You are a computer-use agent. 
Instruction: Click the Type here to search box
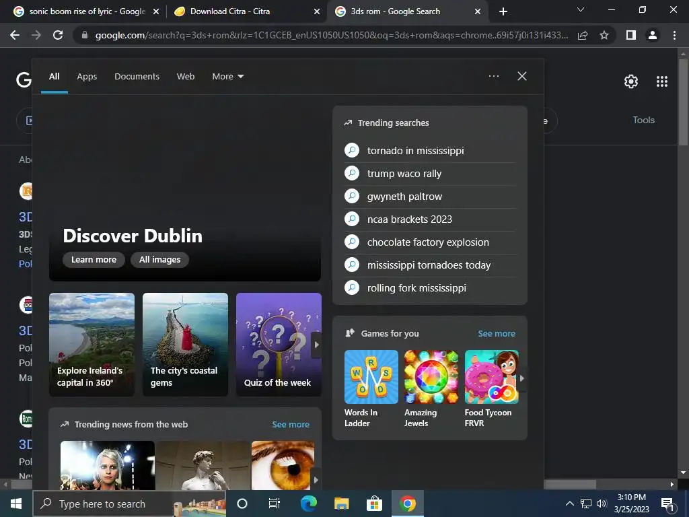tap(129, 504)
